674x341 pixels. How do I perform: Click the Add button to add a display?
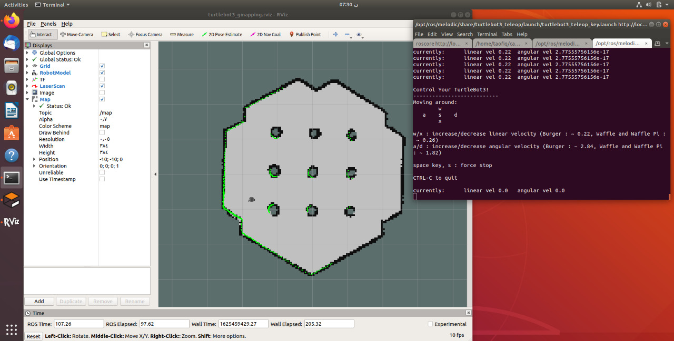coord(38,301)
